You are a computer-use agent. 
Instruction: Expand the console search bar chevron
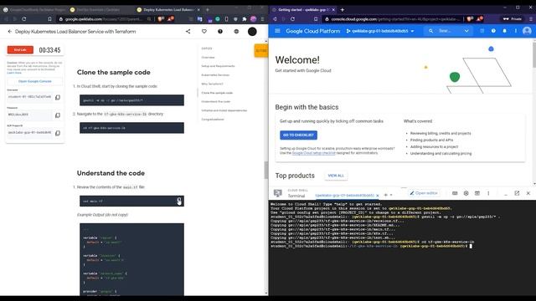(466, 31)
